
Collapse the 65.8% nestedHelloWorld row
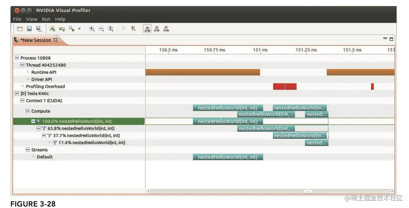click(x=38, y=128)
